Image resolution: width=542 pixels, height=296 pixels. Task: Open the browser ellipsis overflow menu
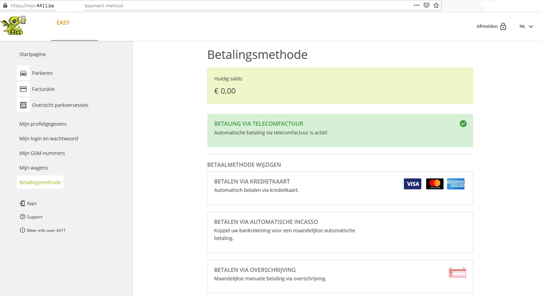pyautogui.click(x=416, y=5)
